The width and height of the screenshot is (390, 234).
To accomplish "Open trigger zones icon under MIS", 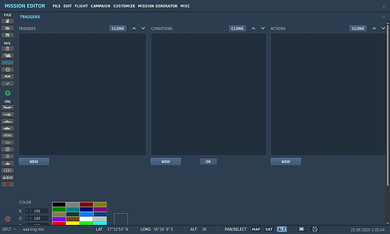I will [x=7, y=70].
